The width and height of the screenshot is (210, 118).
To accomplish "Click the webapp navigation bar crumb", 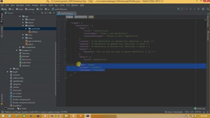I will click(30, 9).
